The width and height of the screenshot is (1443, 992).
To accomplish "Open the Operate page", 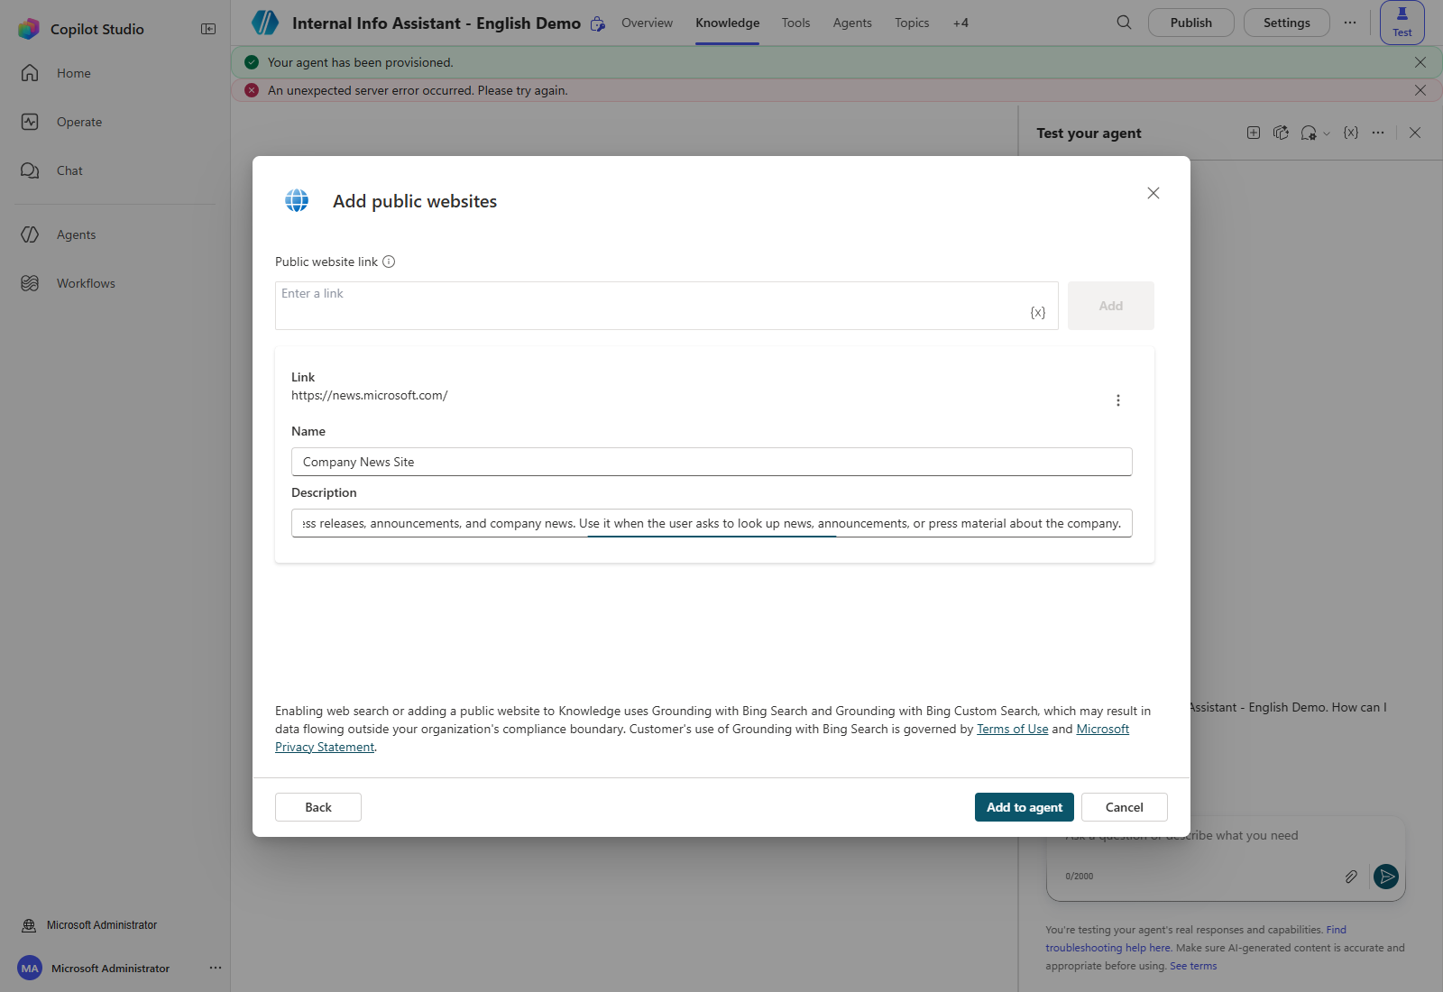I will 79,122.
